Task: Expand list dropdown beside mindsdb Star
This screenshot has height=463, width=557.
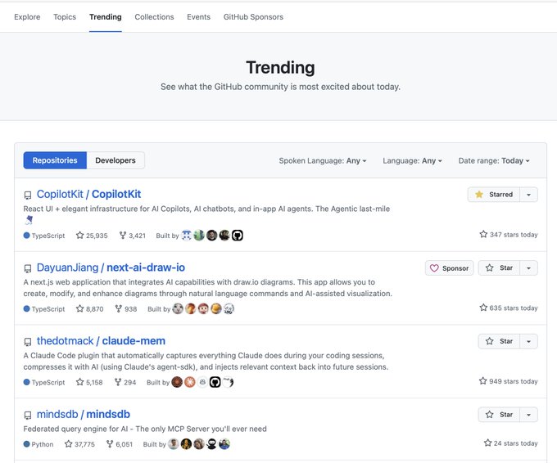Action: (528, 415)
